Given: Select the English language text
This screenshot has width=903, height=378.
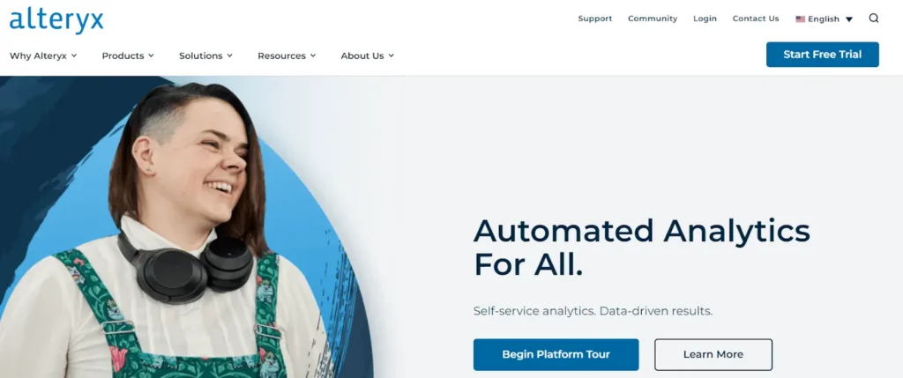Looking at the screenshot, I should (x=824, y=19).
